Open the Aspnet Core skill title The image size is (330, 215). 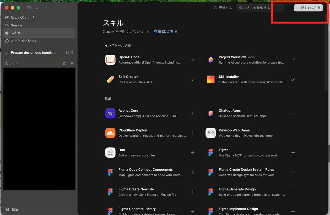128,111
